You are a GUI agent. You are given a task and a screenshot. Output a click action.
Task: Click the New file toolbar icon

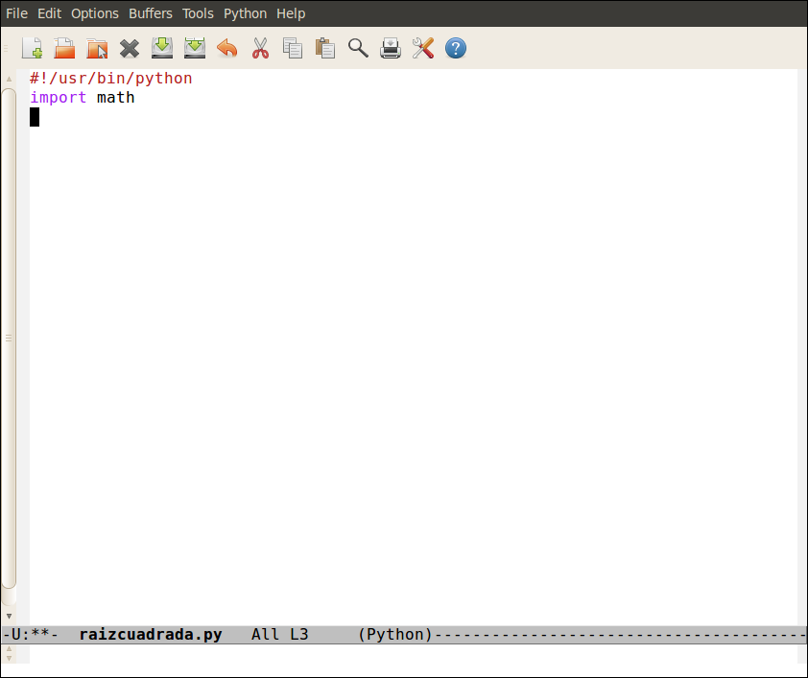[32, 48]
